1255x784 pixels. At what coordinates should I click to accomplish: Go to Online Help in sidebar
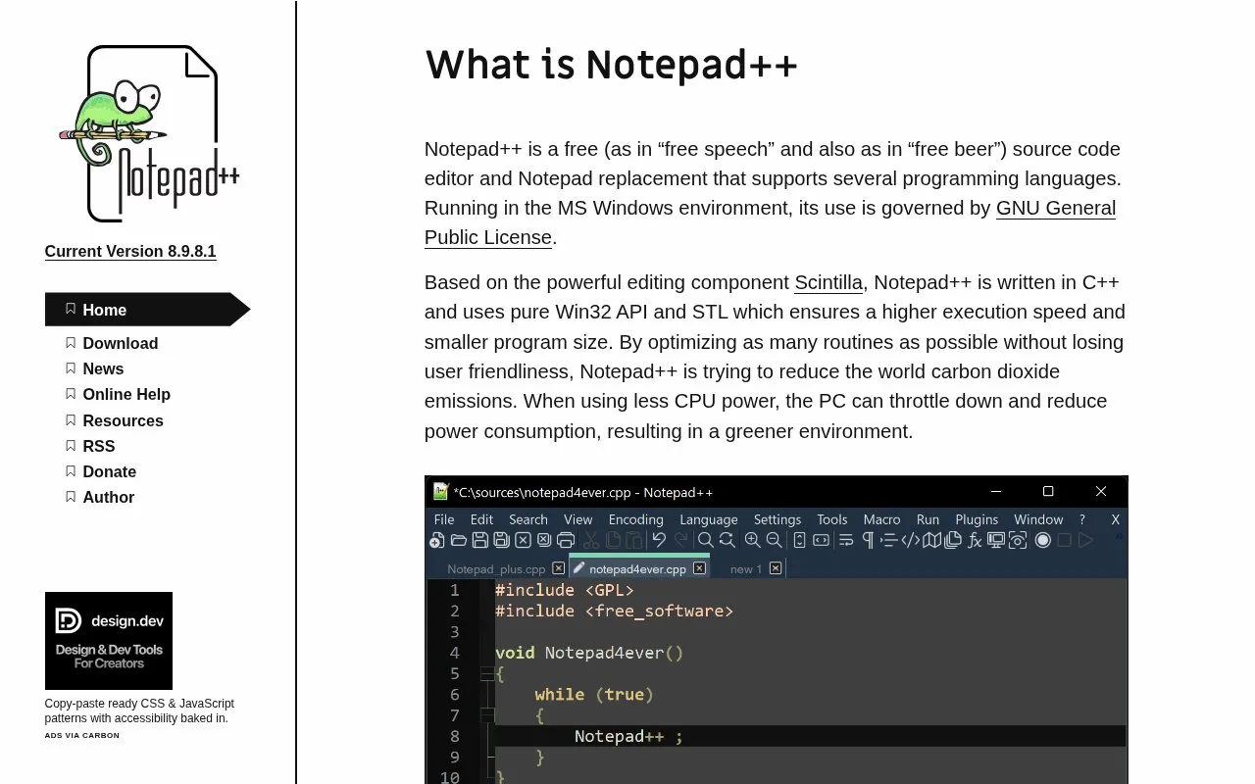point(126,394)
